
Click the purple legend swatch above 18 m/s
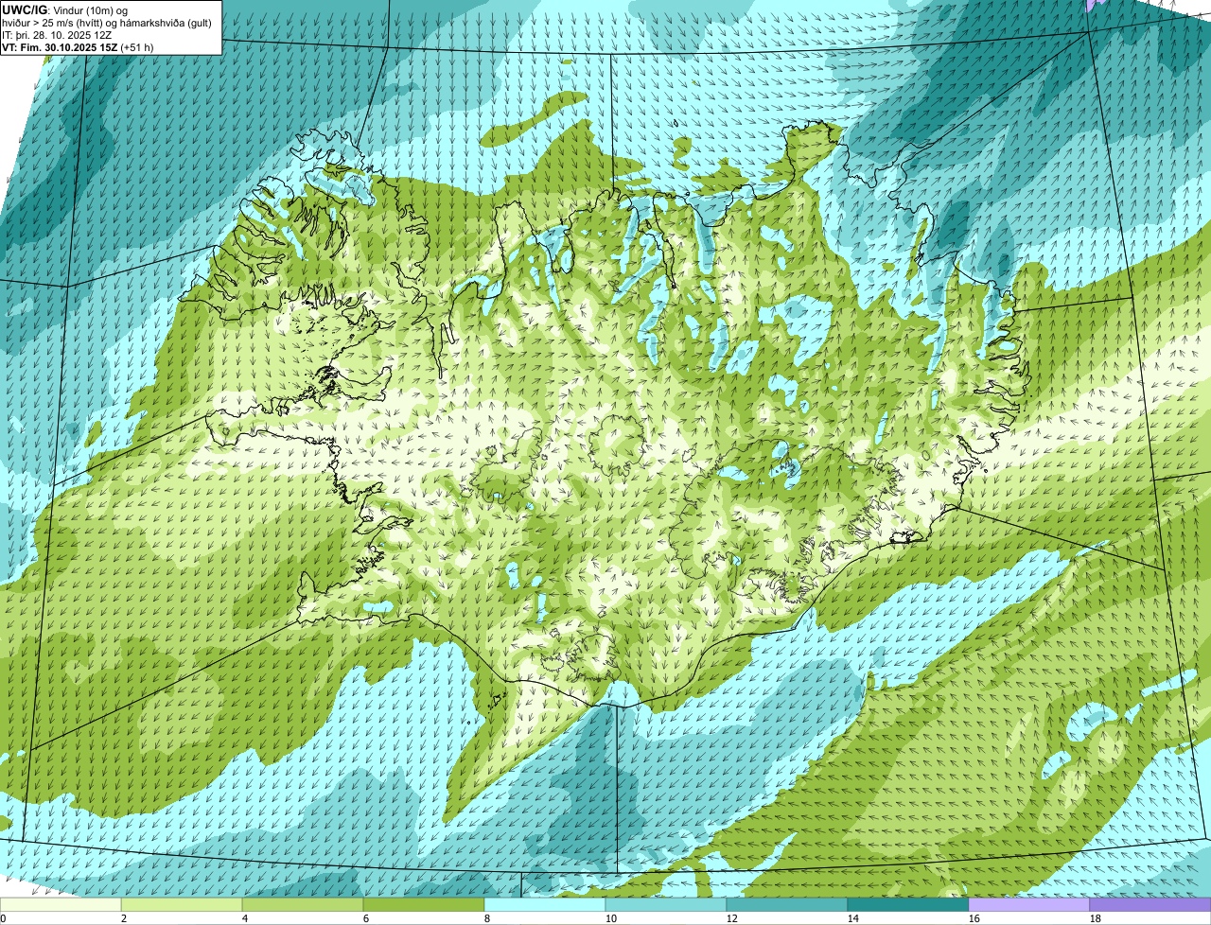click(x=1150, y=904)
